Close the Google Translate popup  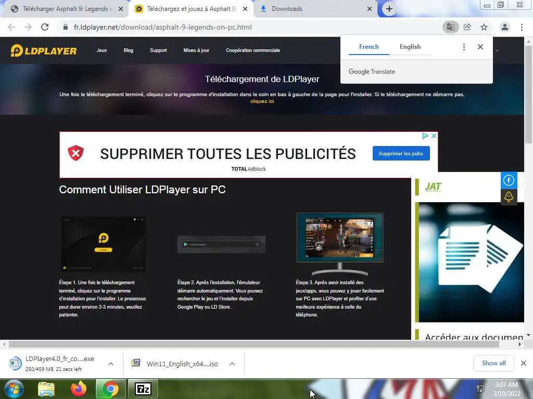[480, 47]
